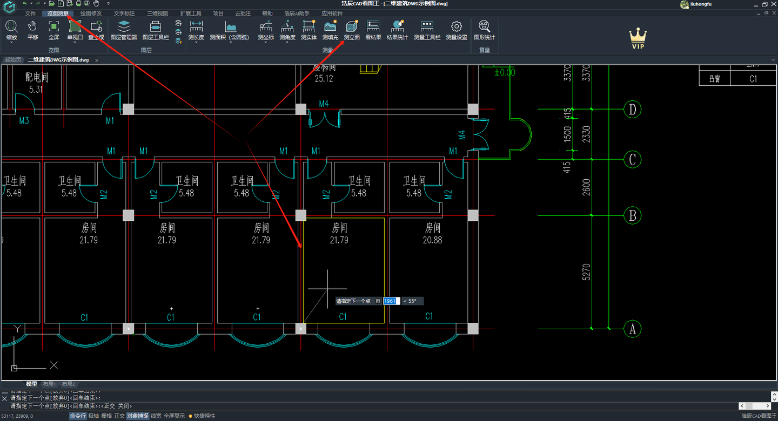Click the application logo icon top-left
778x421 pixels.
click(x=10, y=6)
